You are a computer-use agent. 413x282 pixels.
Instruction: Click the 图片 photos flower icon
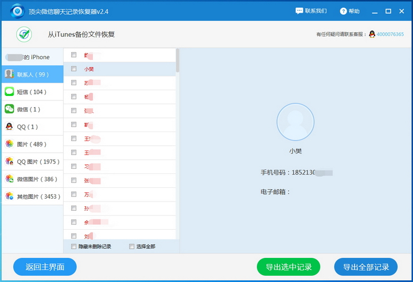pos(9,144)
